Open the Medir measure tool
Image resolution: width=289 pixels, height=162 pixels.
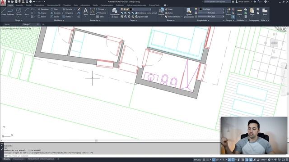[240, 12]
